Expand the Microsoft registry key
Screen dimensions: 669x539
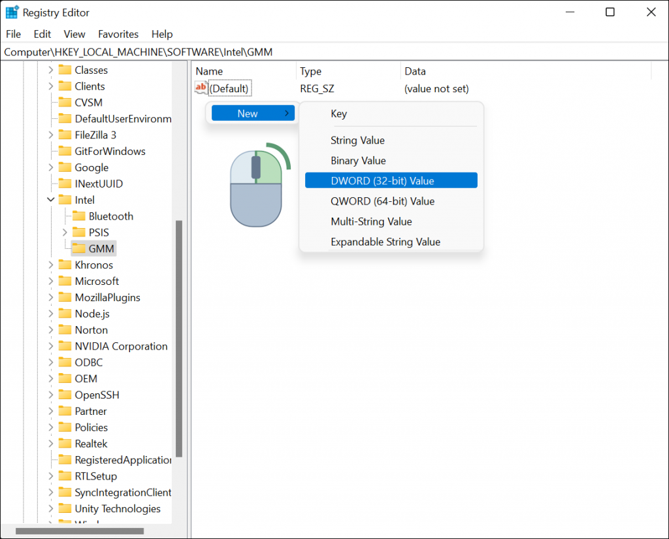pyautogui.click(x=52, y=281)
